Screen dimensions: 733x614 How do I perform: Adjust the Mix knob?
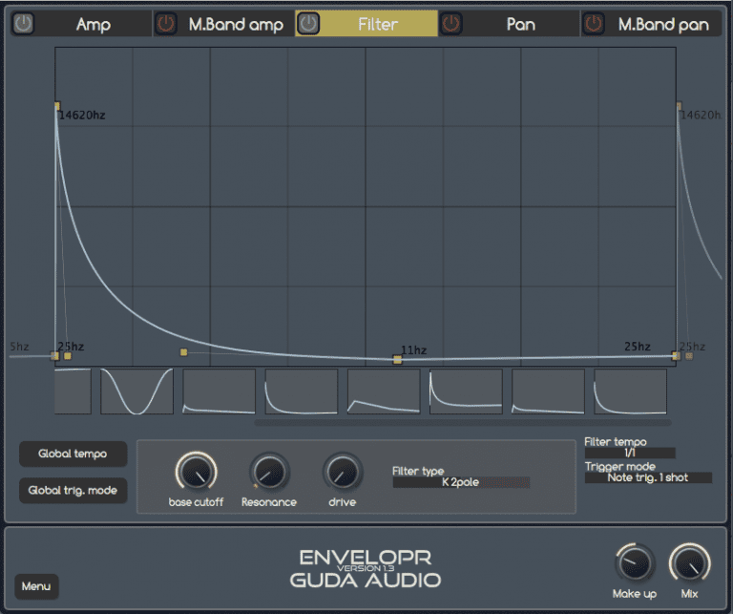coord(689,563)
